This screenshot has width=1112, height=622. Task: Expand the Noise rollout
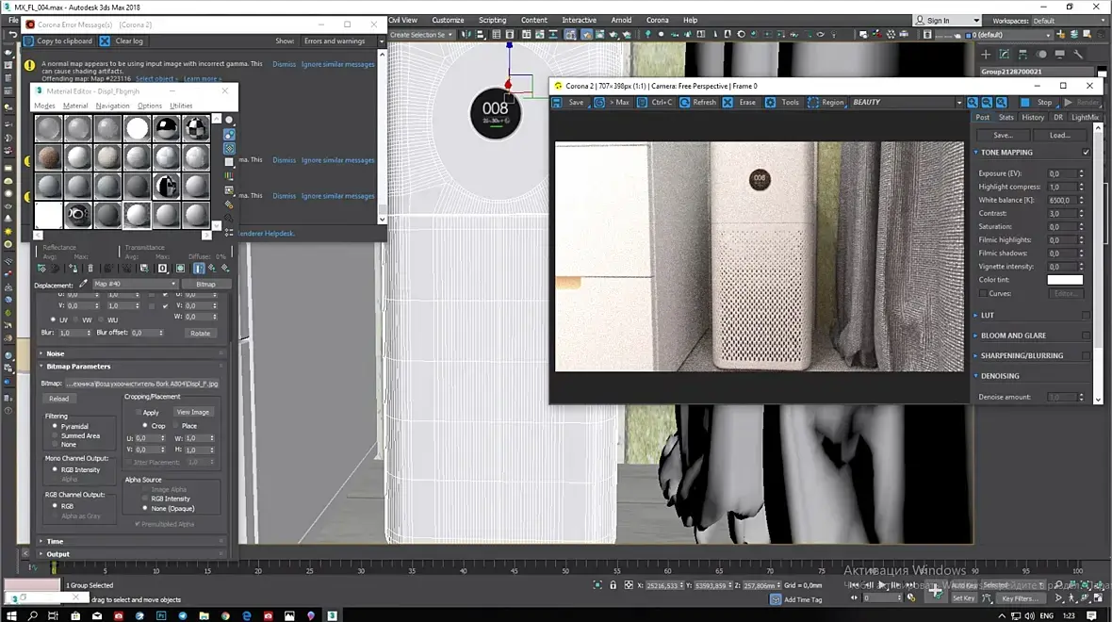pyautogui.click(x=55, y=353)
